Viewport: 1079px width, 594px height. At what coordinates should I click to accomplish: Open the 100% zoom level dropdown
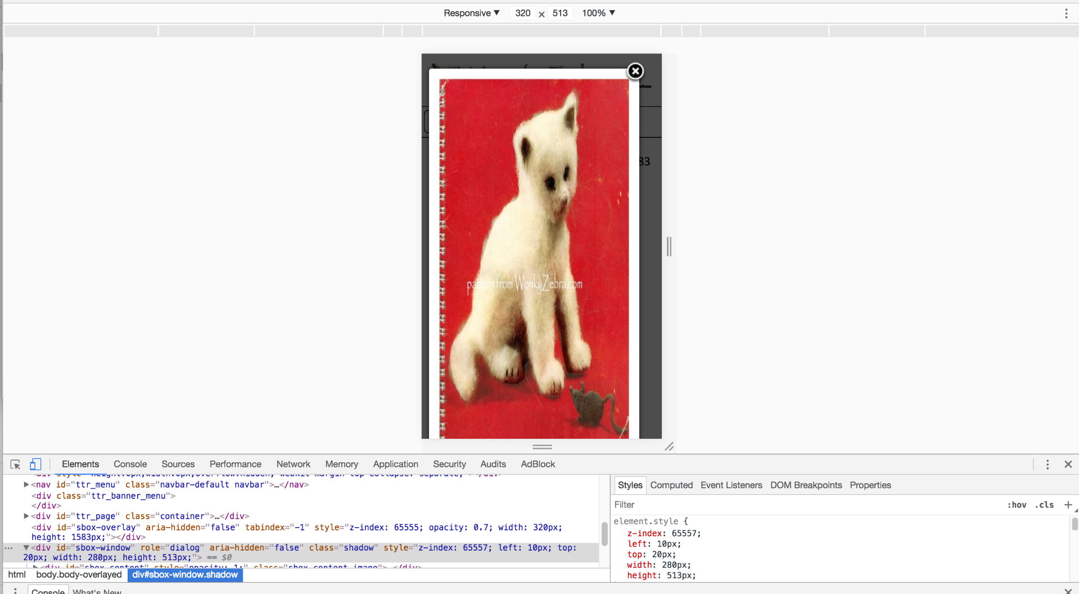pos(598,13)
